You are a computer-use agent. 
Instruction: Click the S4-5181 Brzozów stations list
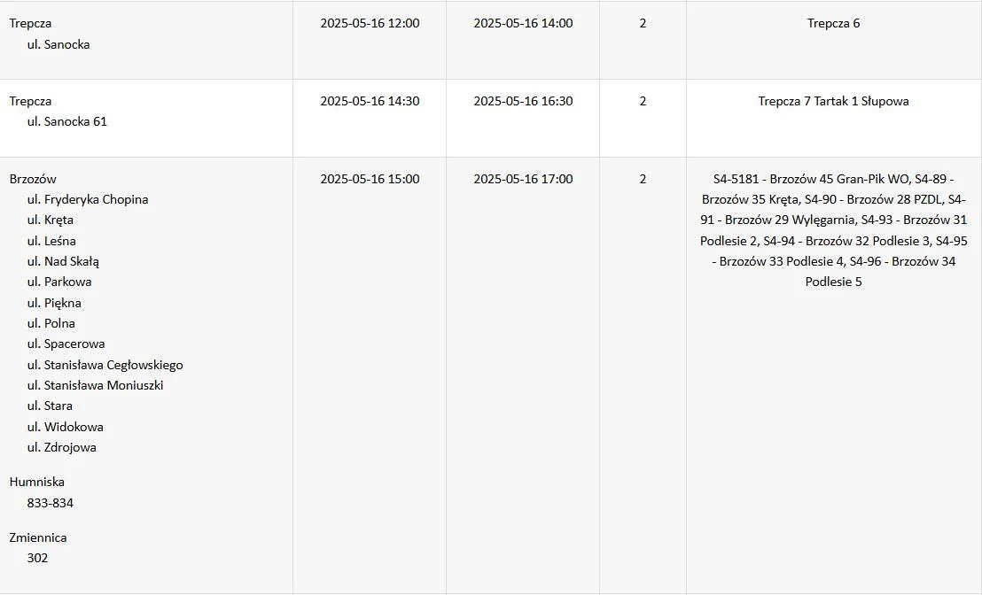(834, 230)
